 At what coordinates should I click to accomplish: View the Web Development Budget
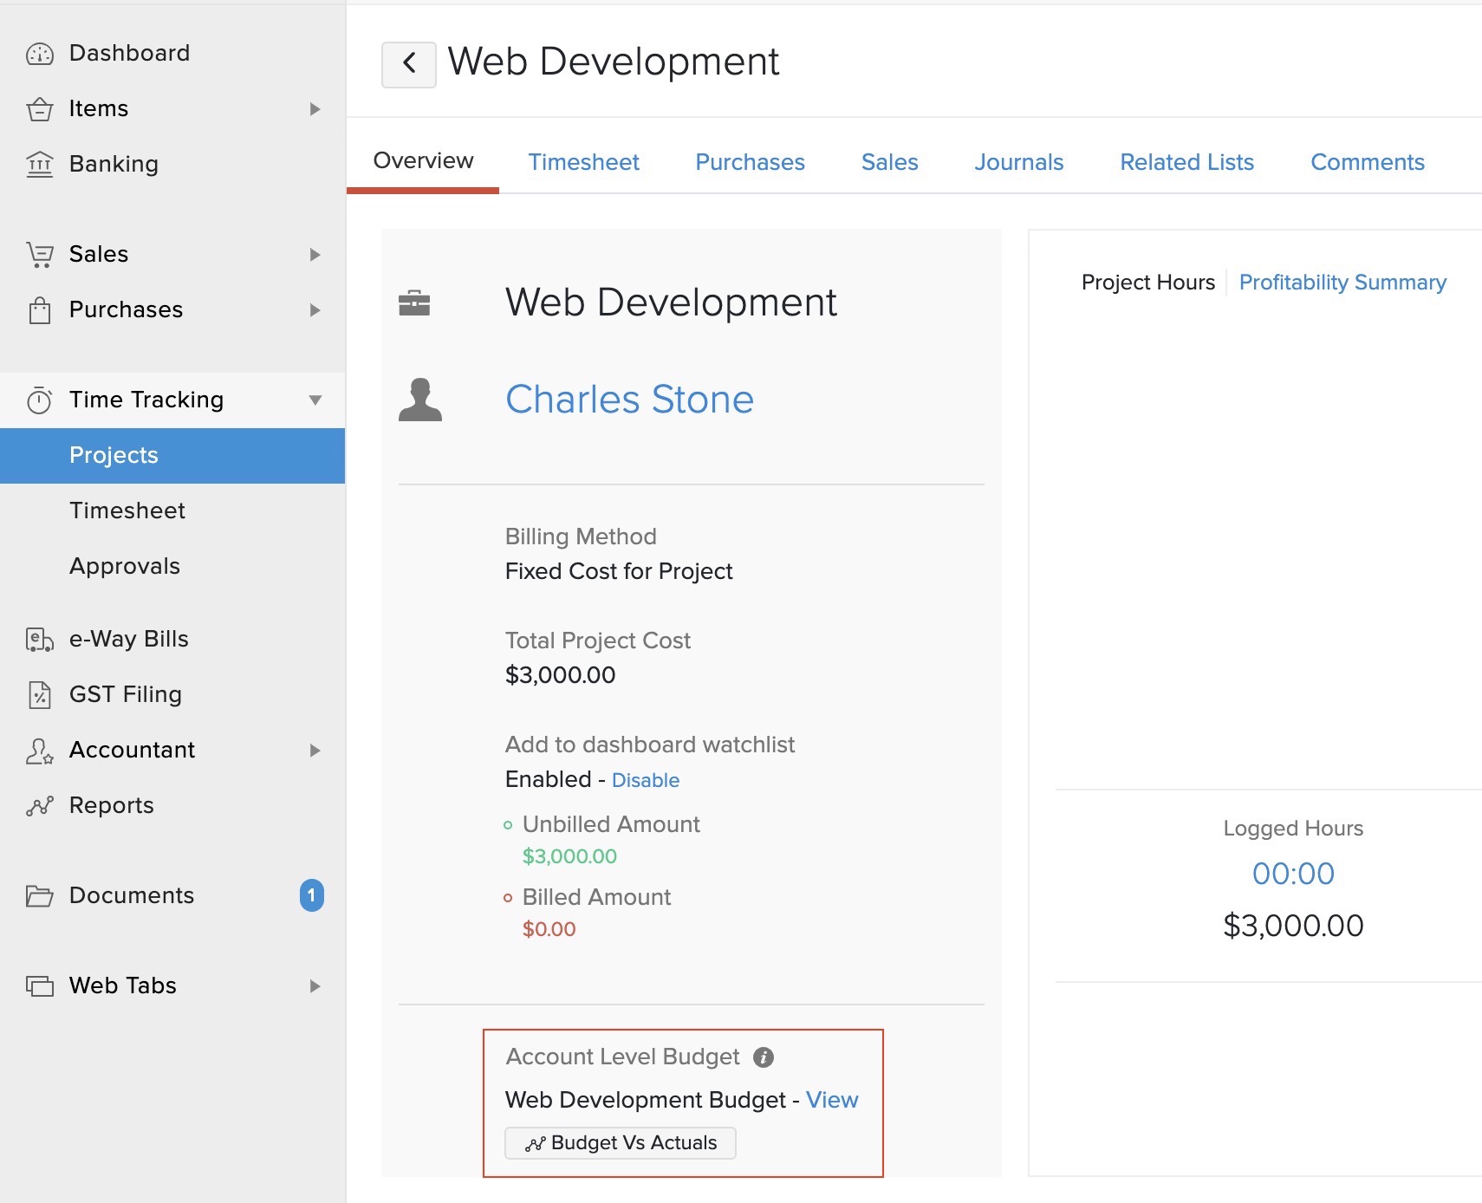pos(831,1100)
